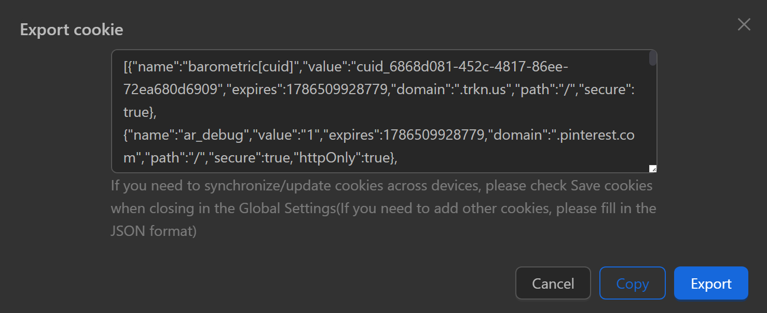The width and height of the screenshot is (767, 313).
Task: Click the textarea resize handle corner
Action: click(653, 169)
